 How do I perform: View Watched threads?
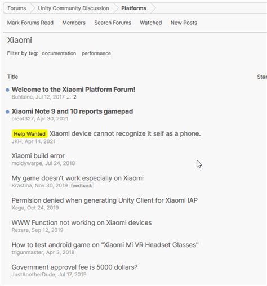point(151,23)
